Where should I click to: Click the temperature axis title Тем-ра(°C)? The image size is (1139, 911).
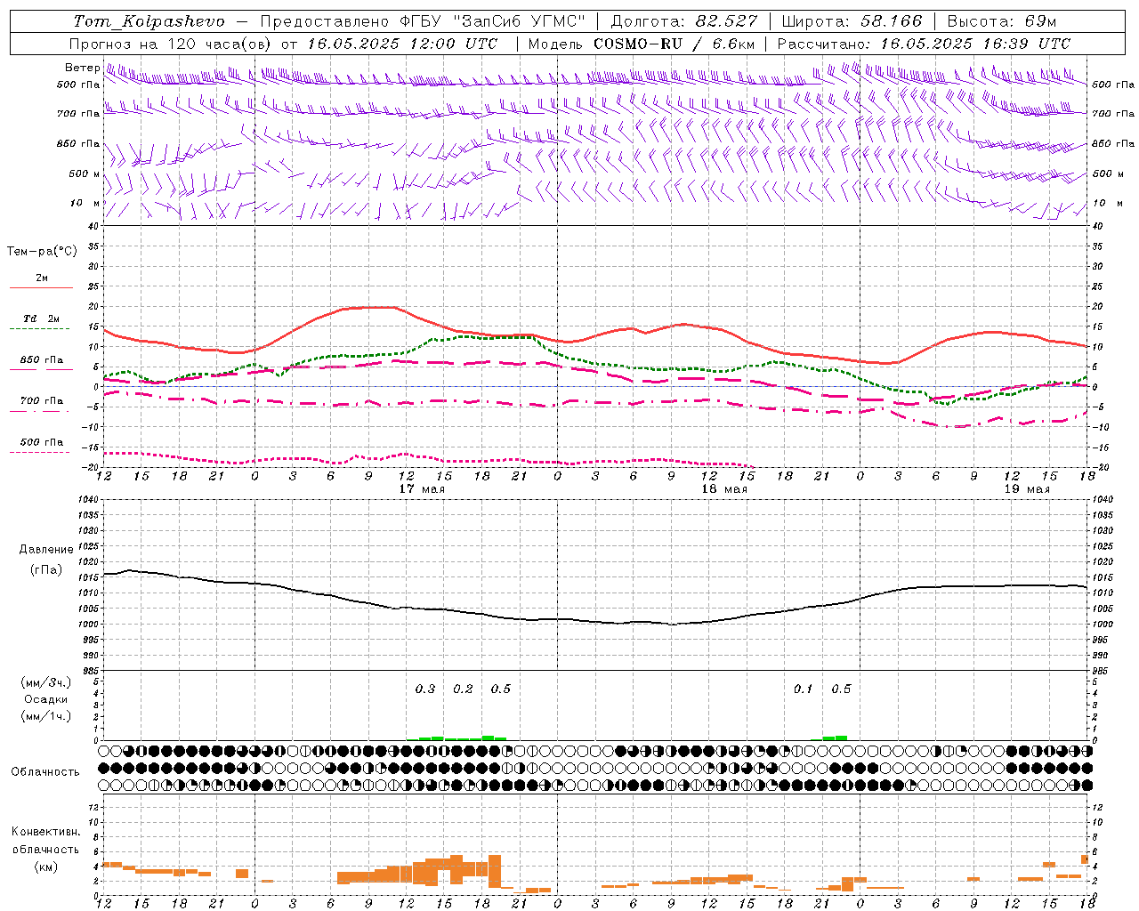(x=42, y=252)
